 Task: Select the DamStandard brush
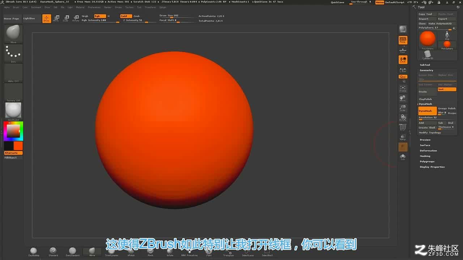coord(72,252)
